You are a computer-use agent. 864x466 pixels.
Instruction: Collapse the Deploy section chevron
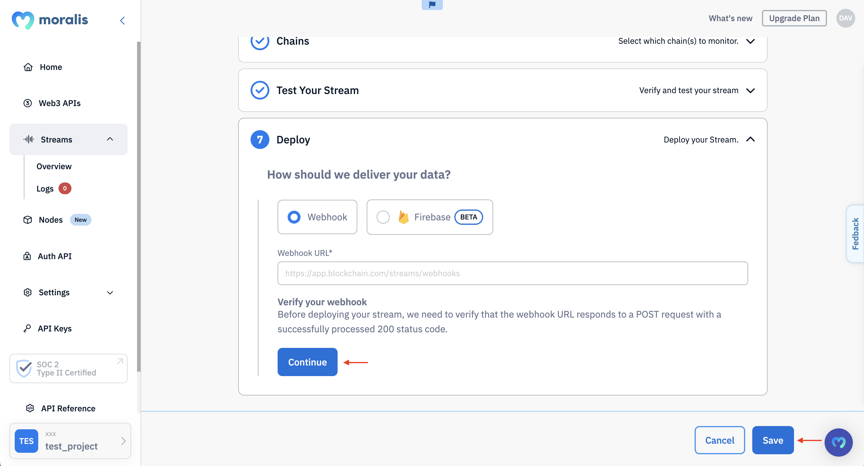pos(751,139)
